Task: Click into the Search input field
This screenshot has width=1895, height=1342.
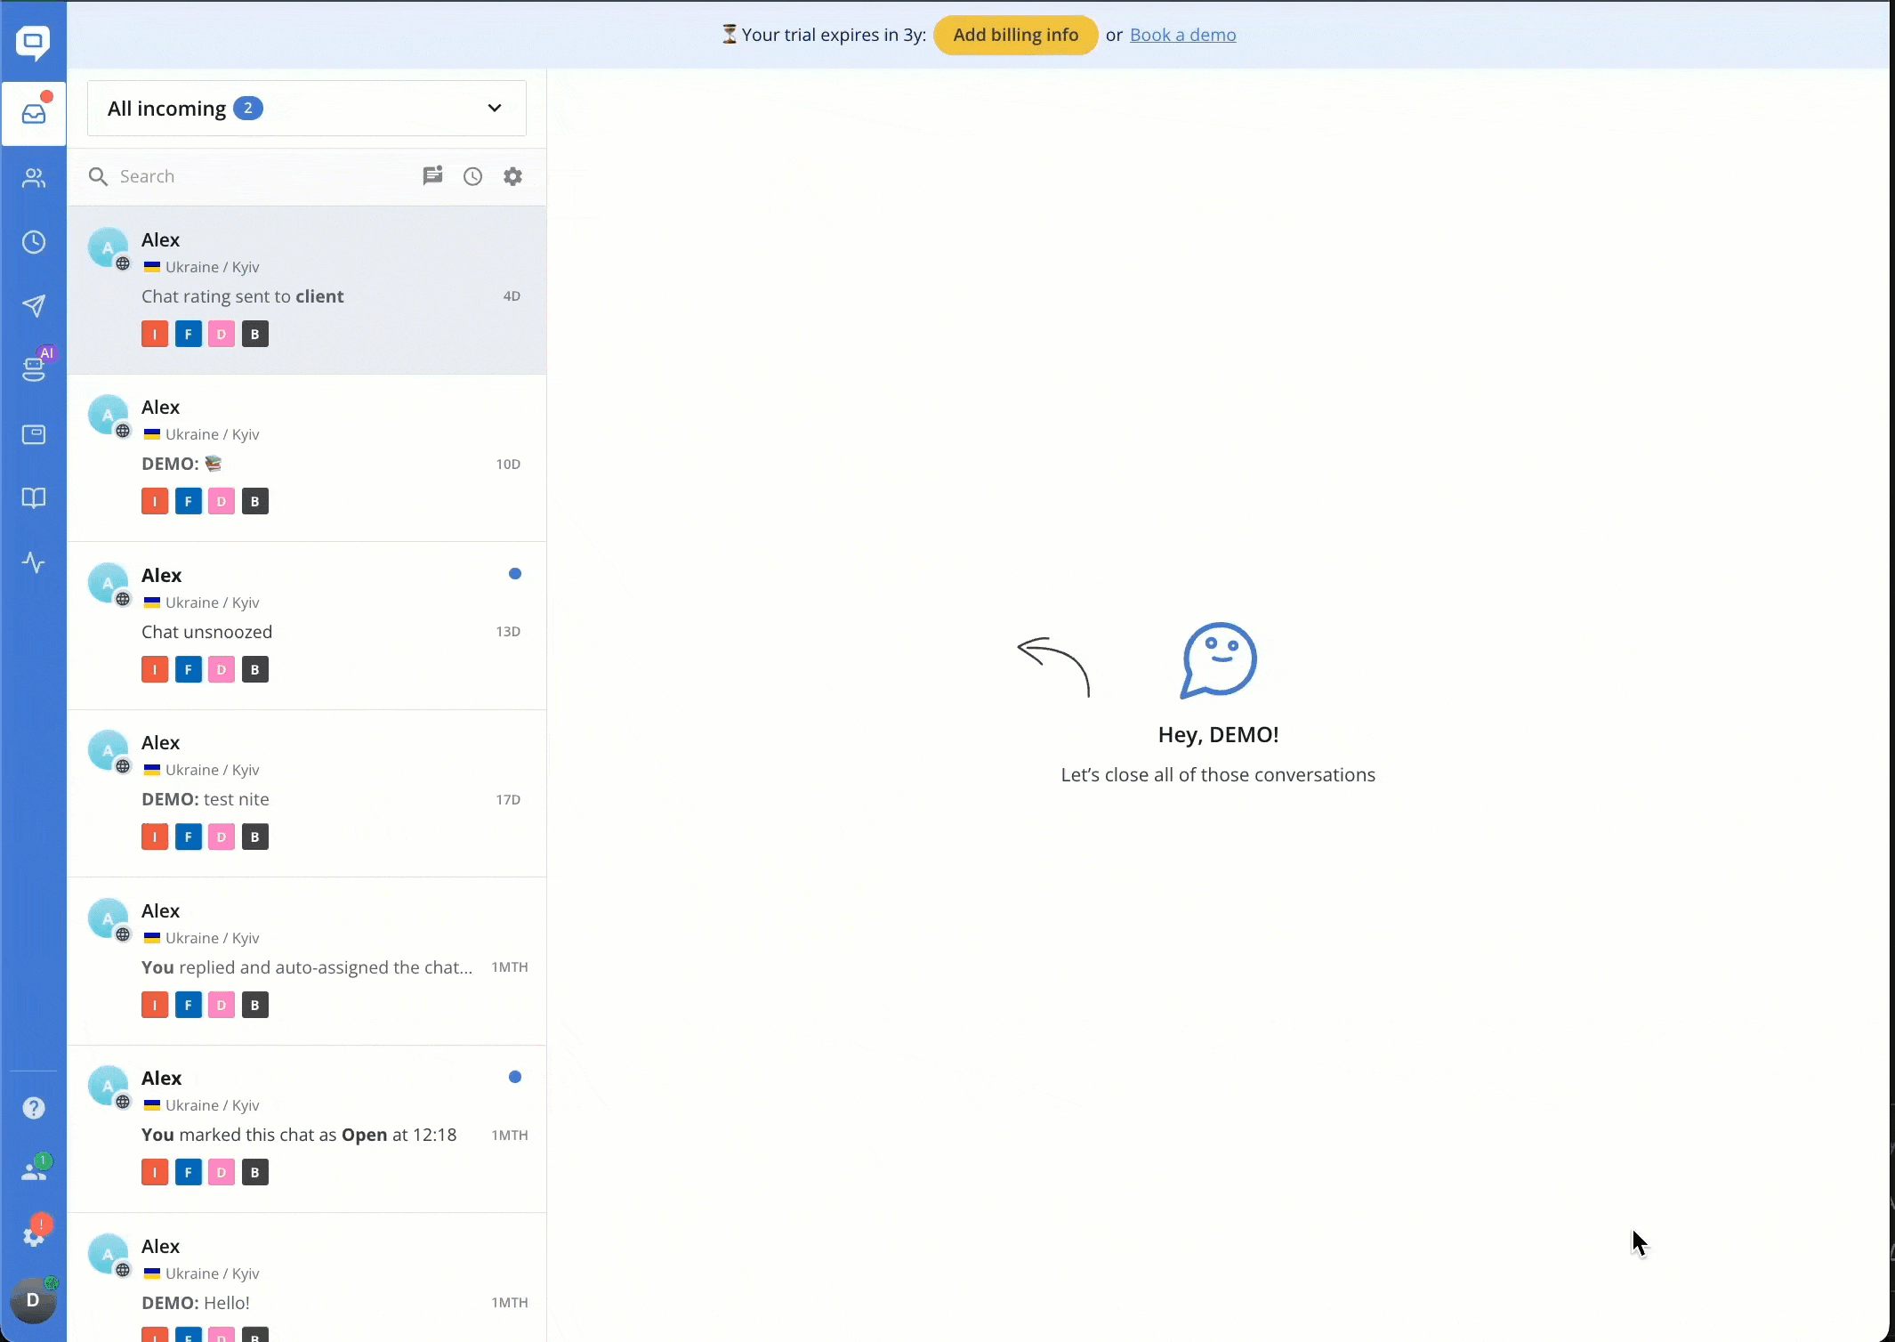Action: (258, 176)
